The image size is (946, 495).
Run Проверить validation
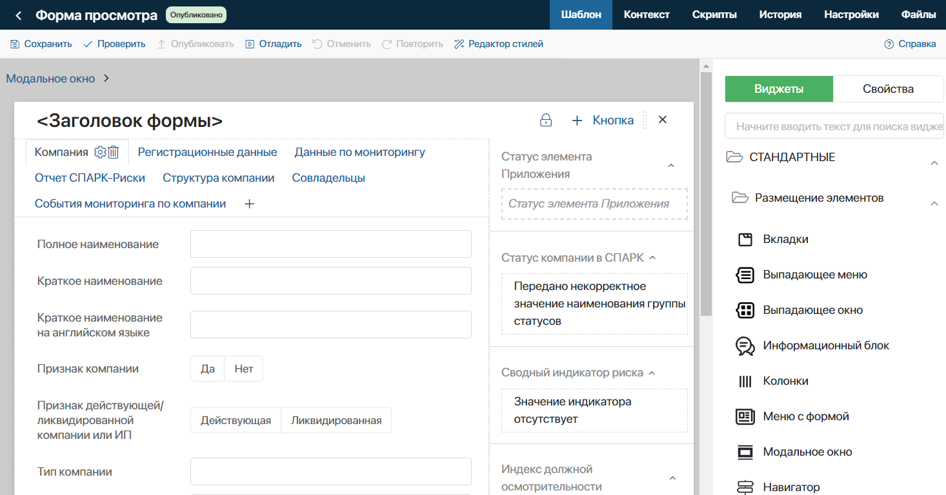pyautogui.click(x=114, y=44)
